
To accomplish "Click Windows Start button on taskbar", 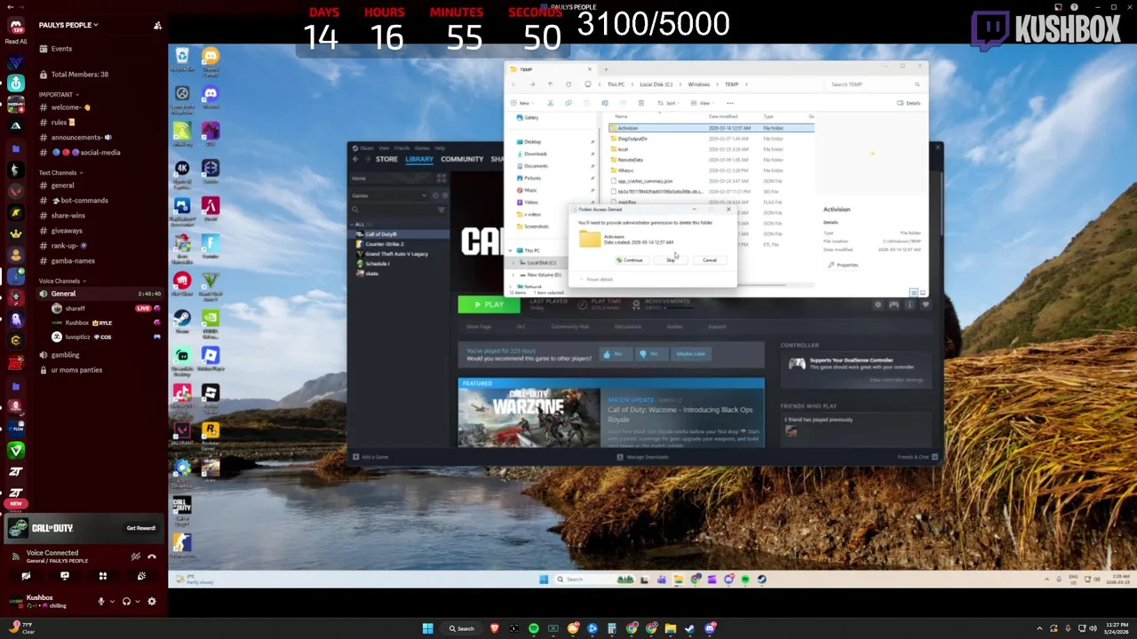I will (427, 628).
